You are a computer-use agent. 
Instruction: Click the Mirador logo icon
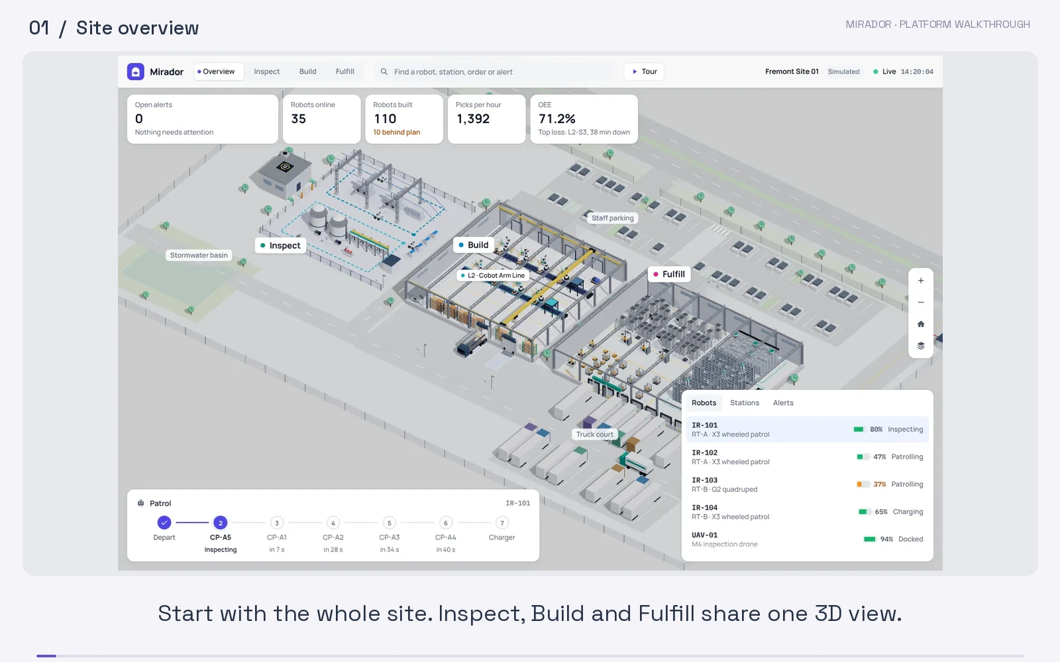pos(136,71)
